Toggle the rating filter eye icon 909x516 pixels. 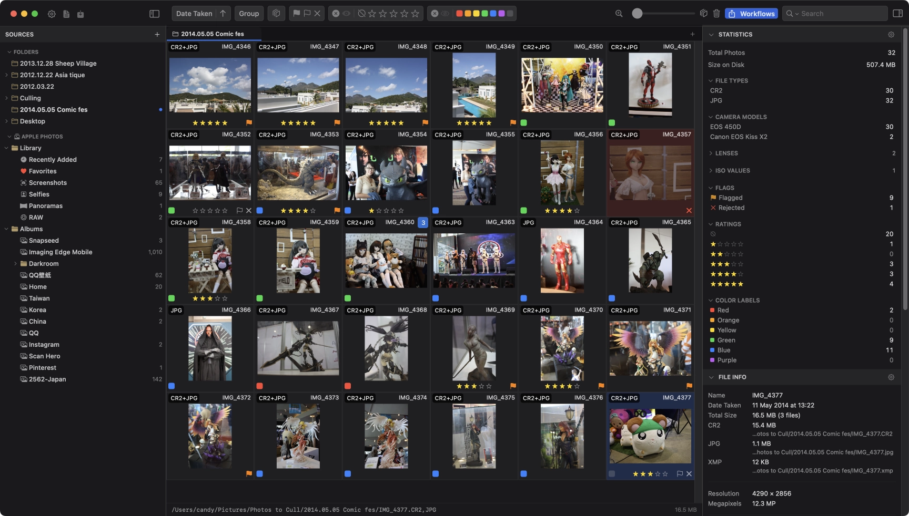pos(346,14)
